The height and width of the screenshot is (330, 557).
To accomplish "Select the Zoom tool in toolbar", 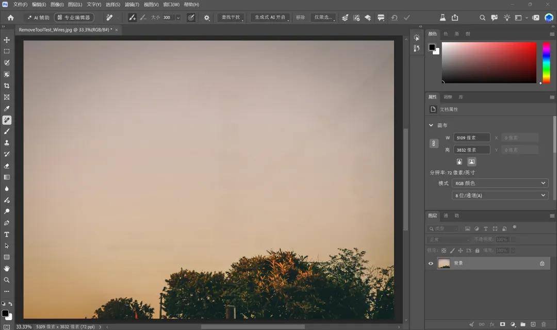I will pos(7,280).
